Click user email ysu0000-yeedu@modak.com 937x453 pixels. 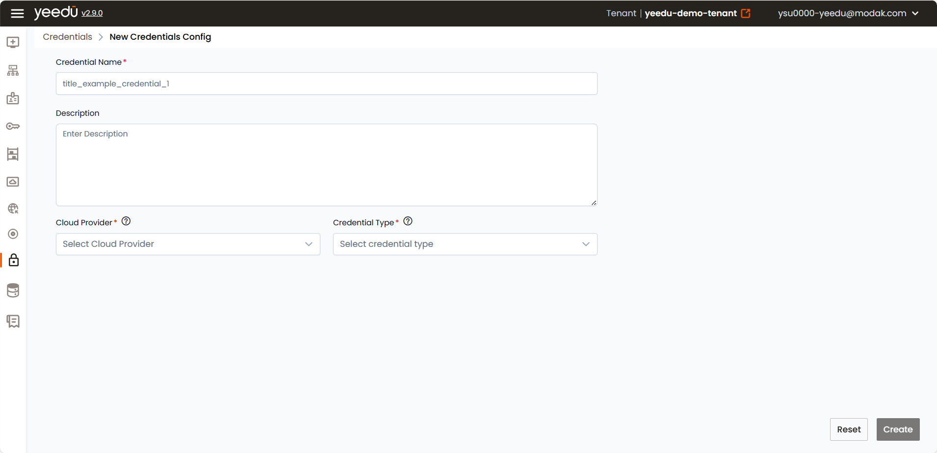click(842, 13)
